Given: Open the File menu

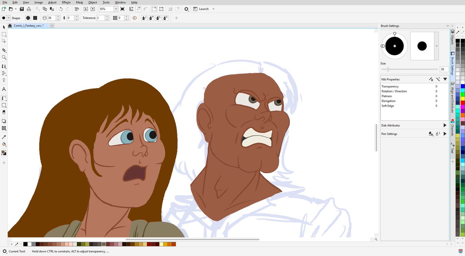Looking at the screenshot, I should click(5, 2).
